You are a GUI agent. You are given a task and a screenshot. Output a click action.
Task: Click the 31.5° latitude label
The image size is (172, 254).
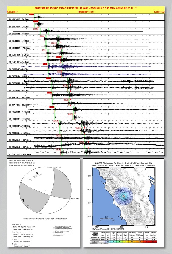(x=89, y=189)
